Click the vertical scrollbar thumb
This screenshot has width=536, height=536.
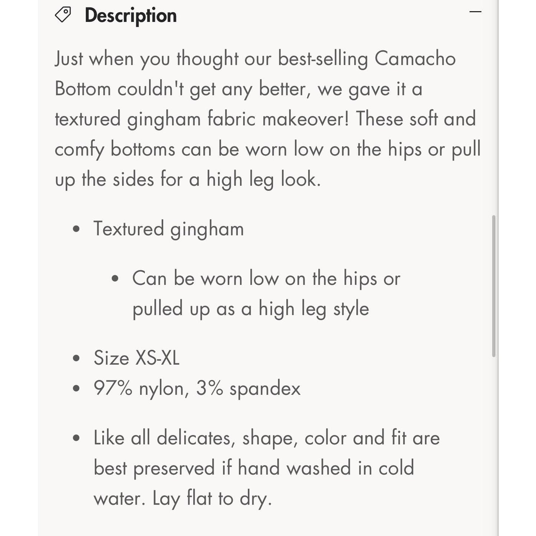[x=494, y=286]
